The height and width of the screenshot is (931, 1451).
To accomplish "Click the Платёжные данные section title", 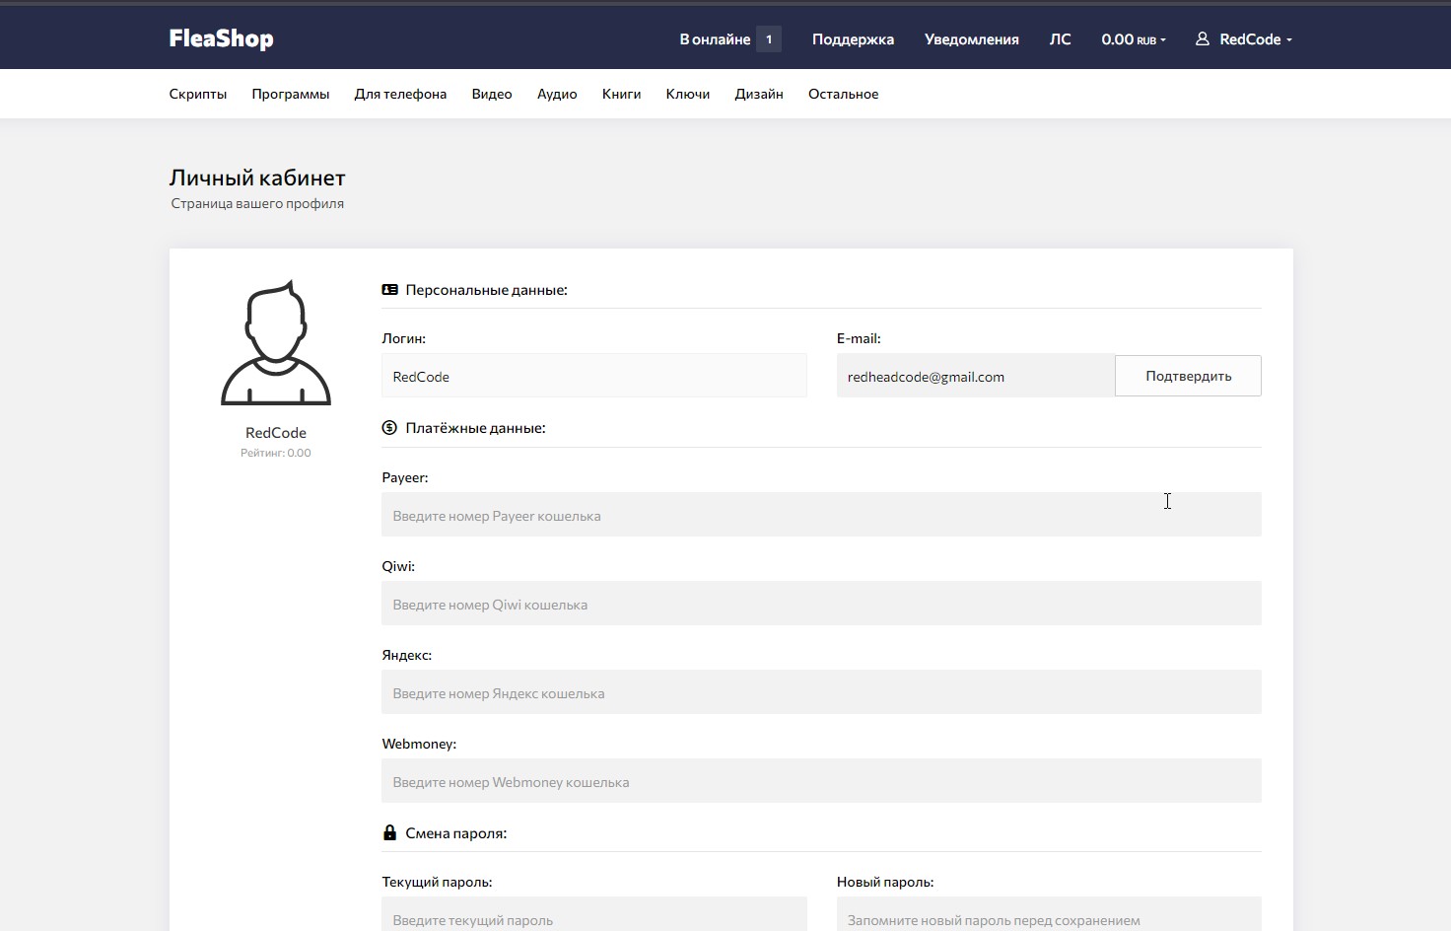I will coord(475,428).
